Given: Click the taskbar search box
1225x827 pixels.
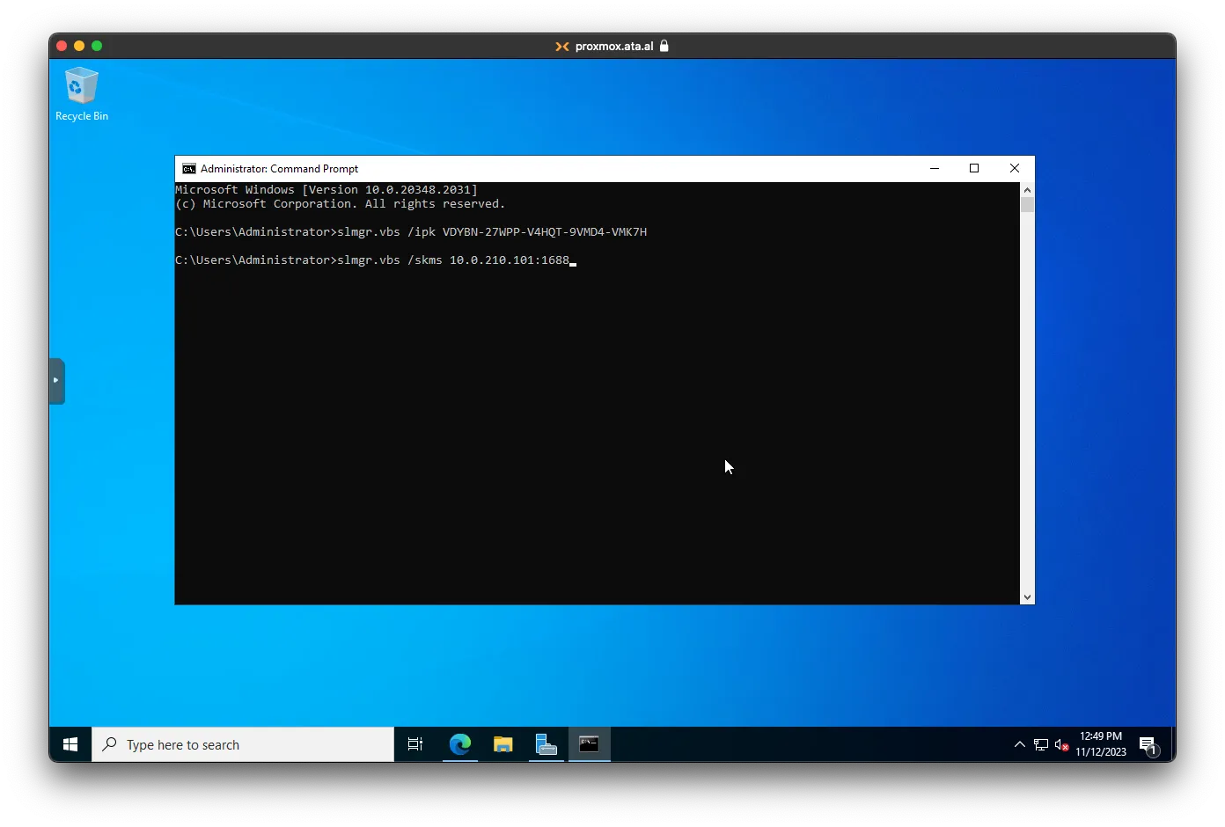Looking at the screenshot, I should coord(243,744).
